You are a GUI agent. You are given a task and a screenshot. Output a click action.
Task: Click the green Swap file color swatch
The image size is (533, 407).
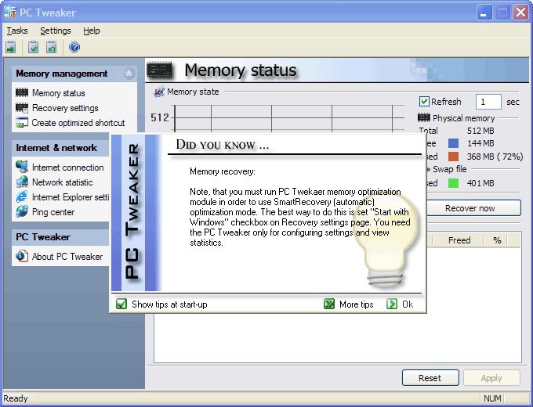click(x=453, y=183)
